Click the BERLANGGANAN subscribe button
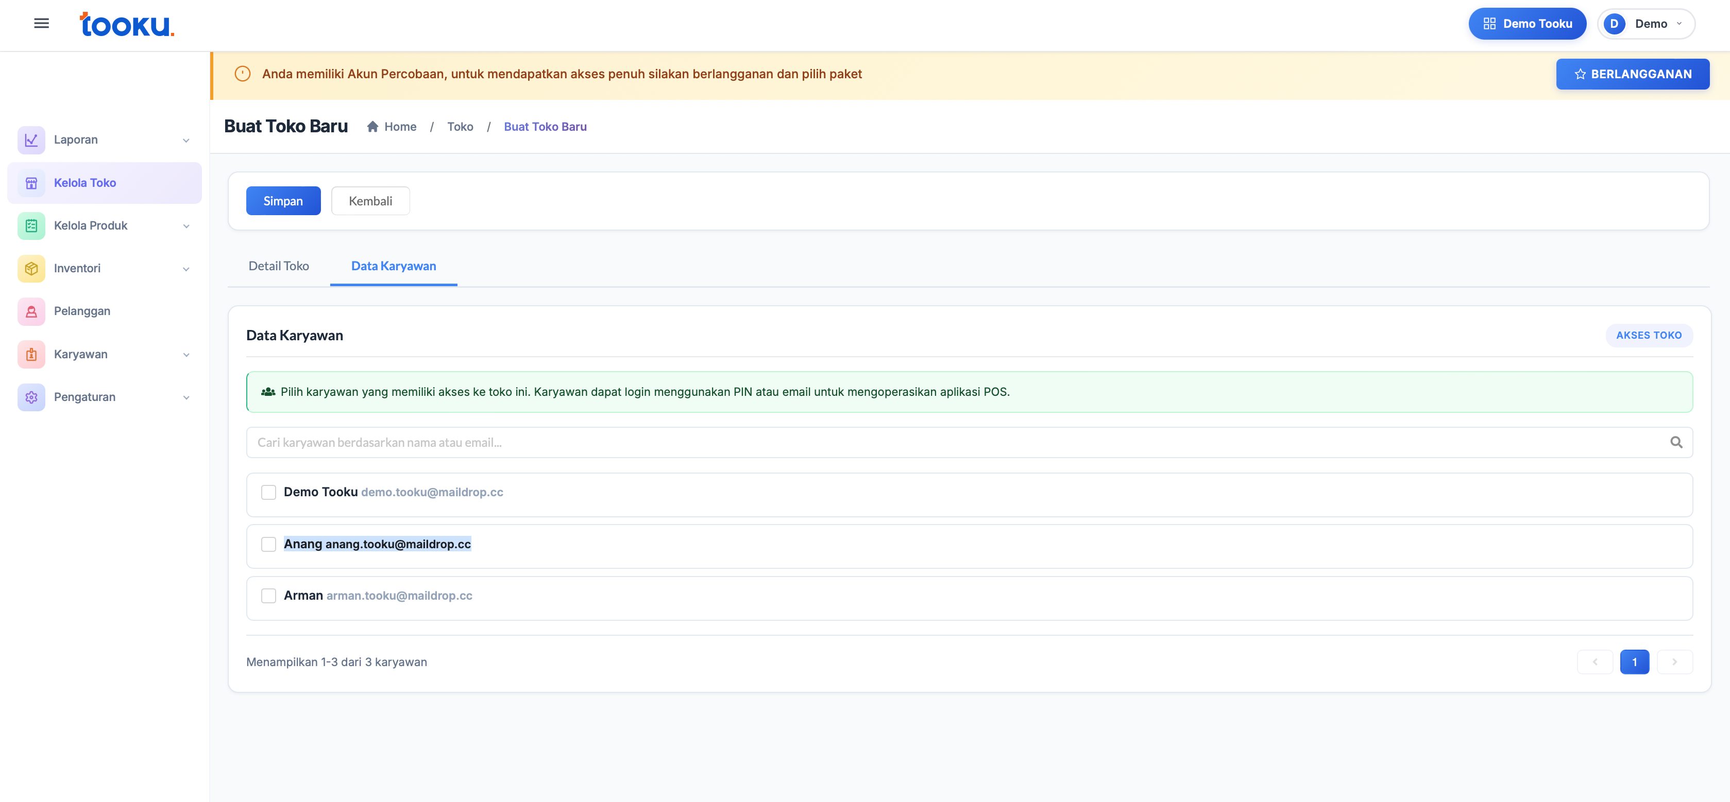Image resolution: width=1730 pixels, height=802 pixels. pos(1632,74)
